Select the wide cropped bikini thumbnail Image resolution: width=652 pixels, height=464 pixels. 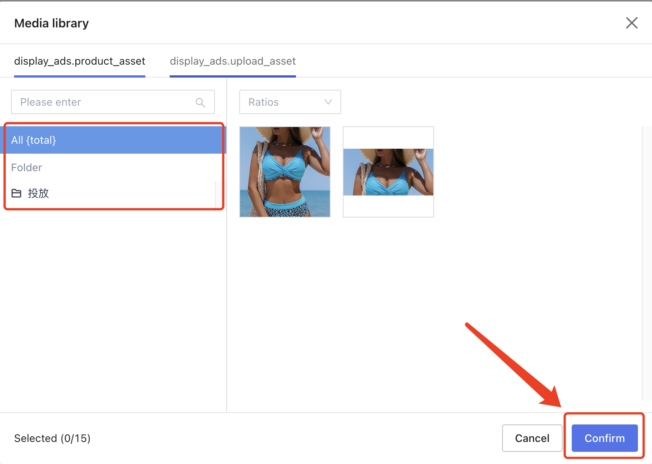(x=388, y=172)
